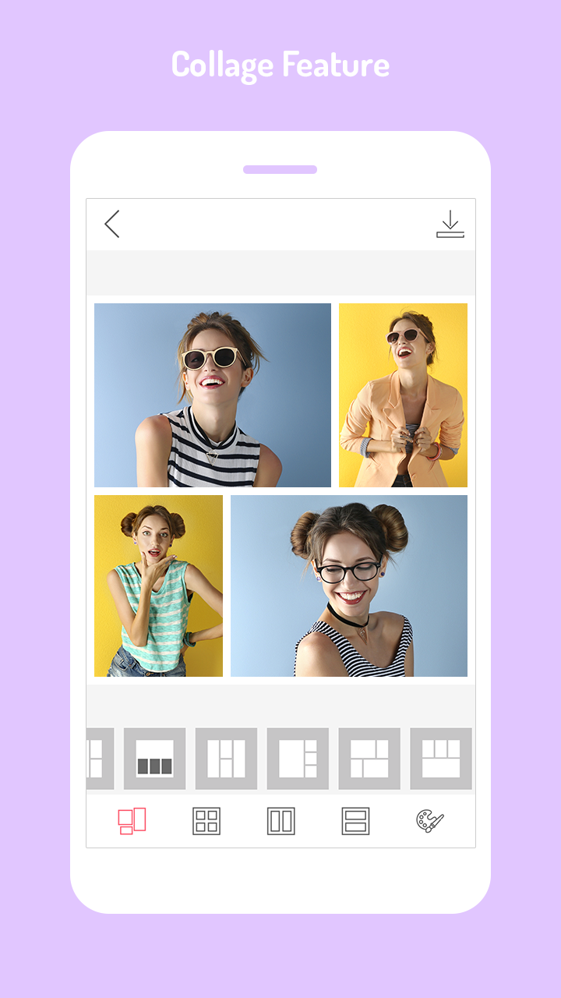The image size is (561, 998).
Task: Select photo of woman in teal striped top
Action: (x=158, y=586)
